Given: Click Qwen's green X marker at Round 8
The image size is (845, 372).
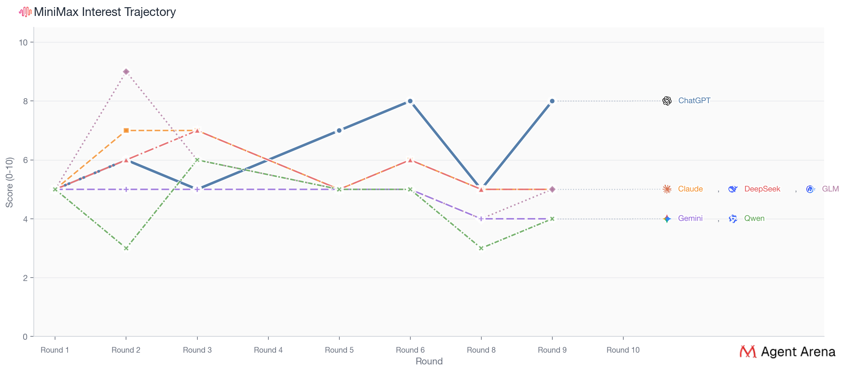Looking at the screenshot, I should pyautogui.click(x=481, y=248).
